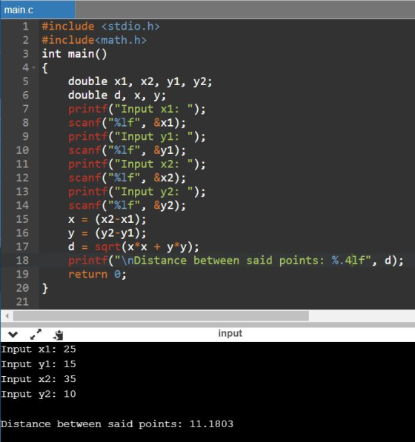Screen dimensions: 415x442
Task: Click console output Input x2: 35
Action: point(39,379)
